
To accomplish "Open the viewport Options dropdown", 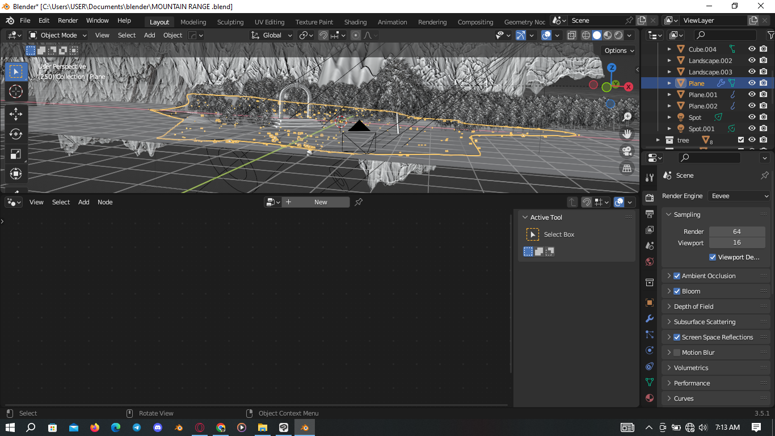I will tap(619, 51).
